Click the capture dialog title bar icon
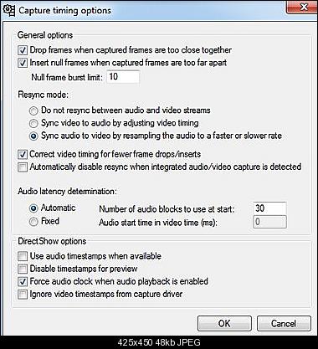Image resolution: width=318 pixels, height=349 pixels. [x=8, y=10]
